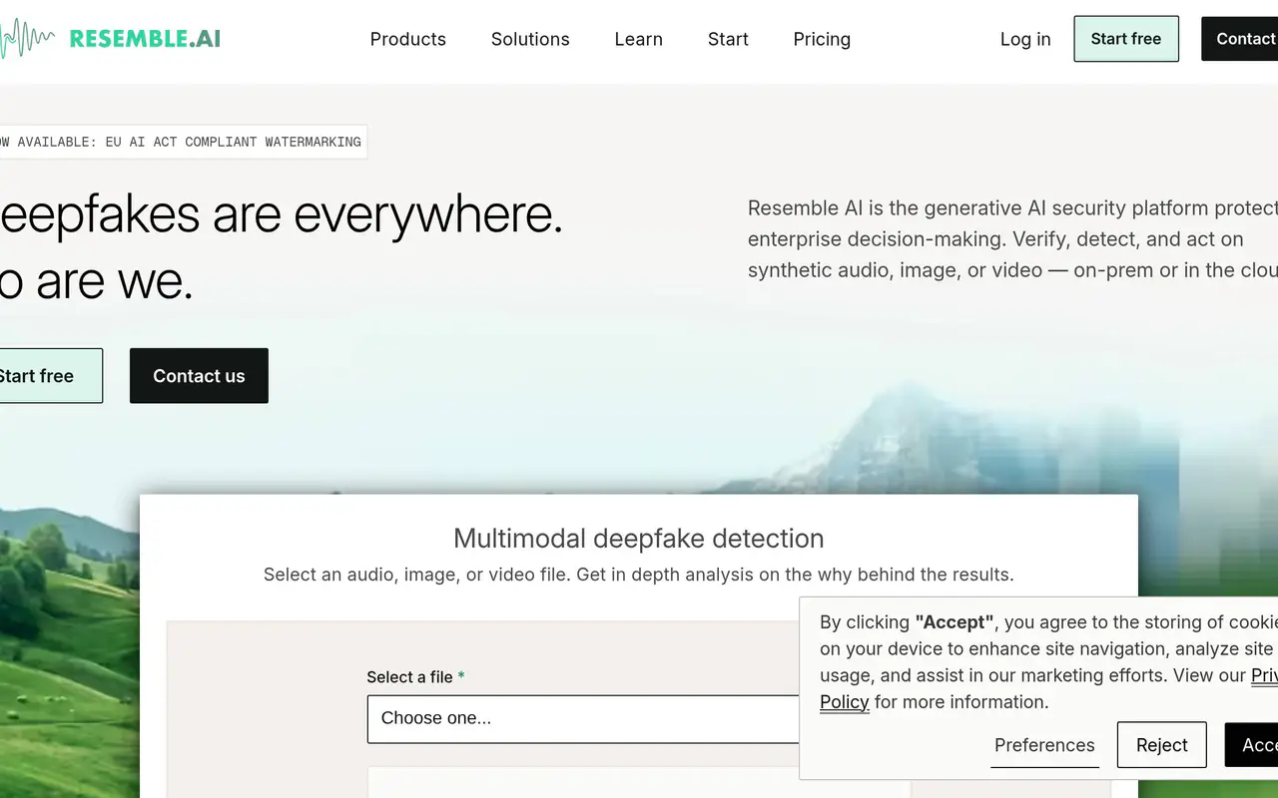Go to the Pricing page
Viewport: 1278px width, 798px height.
(822, 39)
